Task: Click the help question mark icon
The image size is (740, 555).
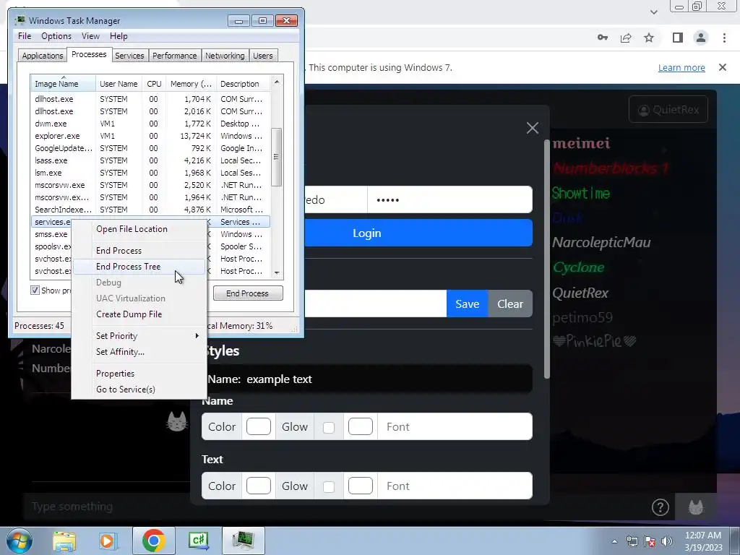Action: (661, 507)
